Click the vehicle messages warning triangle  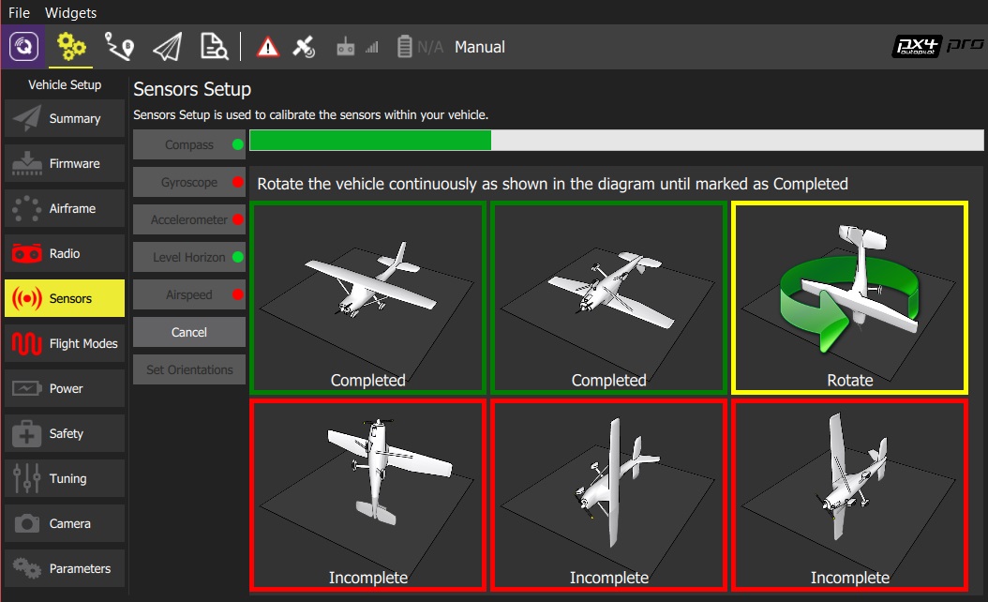click(267, 45)
